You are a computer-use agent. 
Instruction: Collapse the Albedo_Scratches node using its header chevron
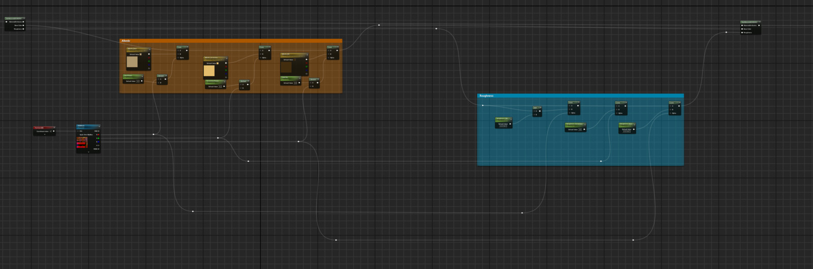[226, 59]
